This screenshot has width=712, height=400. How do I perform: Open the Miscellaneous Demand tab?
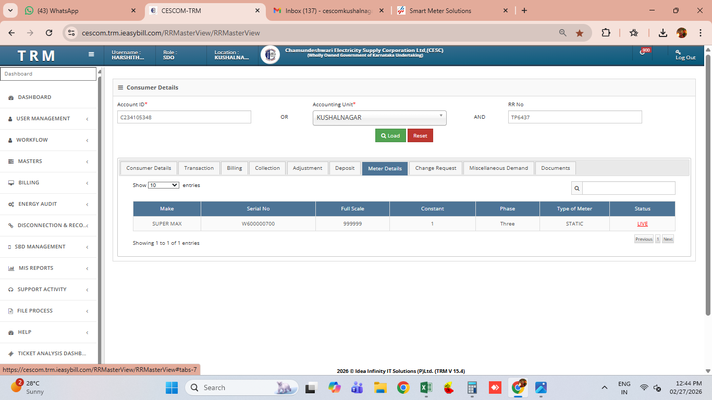499,168
